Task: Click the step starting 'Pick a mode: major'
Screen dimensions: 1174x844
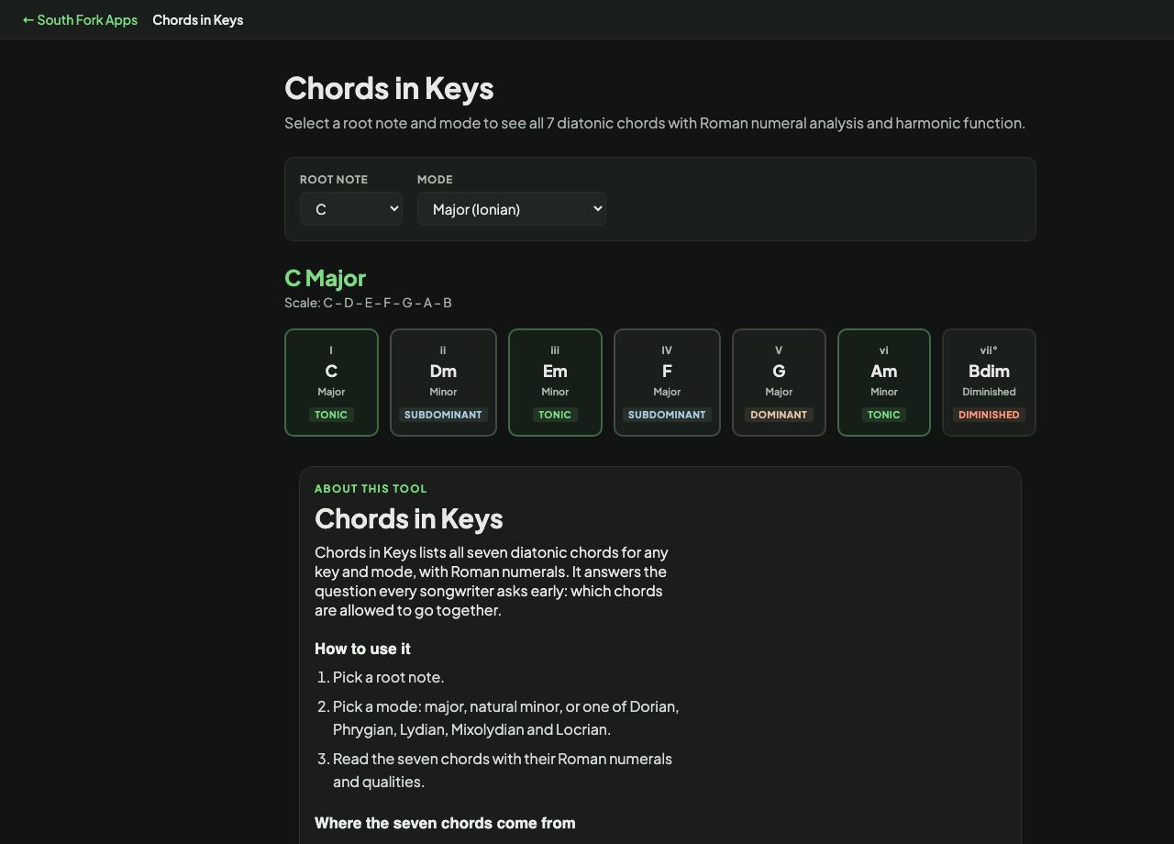Action: (506, 718)
